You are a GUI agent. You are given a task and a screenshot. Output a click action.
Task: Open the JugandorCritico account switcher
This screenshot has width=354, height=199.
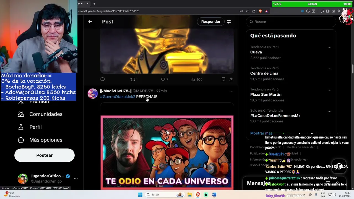pyautogui.click(x=48, y=179)
